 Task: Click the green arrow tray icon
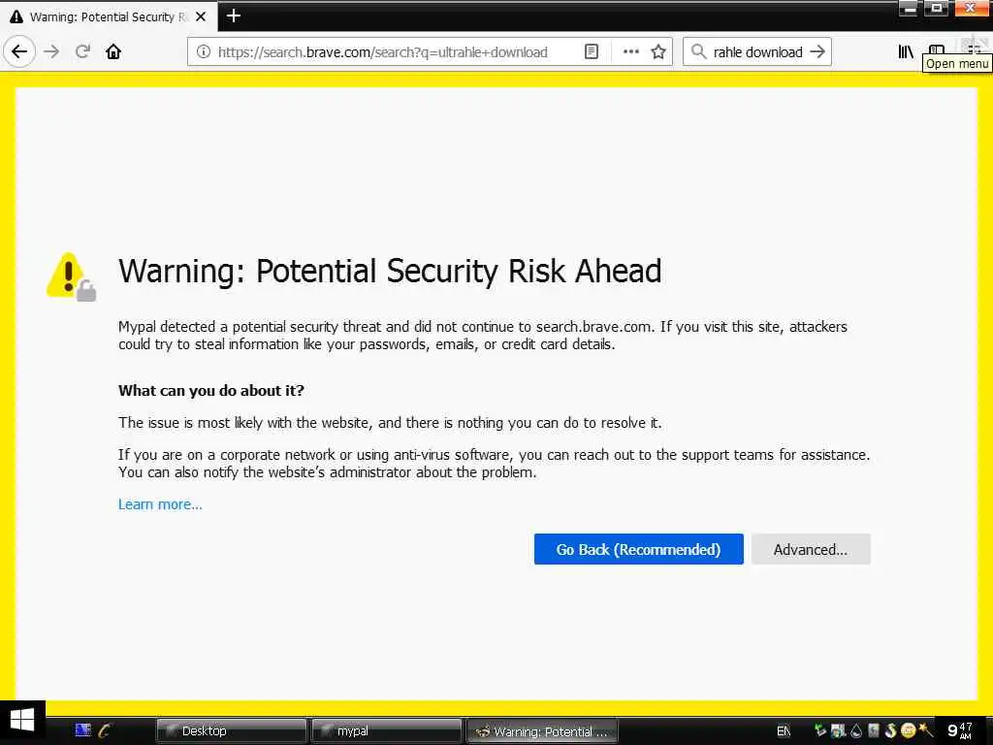tap(820, 730)
